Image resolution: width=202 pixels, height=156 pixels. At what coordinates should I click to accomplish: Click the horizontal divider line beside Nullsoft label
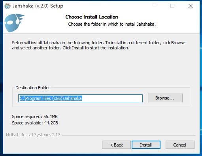pyautogui.click(x=129, y=135)
